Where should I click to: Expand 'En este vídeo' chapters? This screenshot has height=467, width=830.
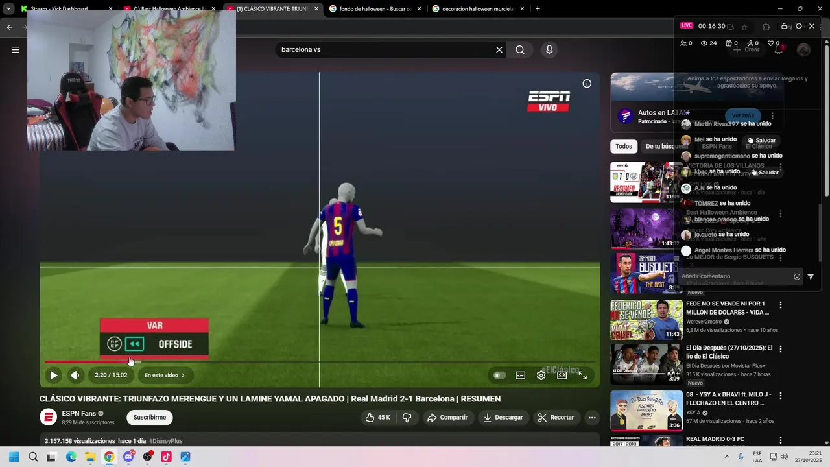165,375
